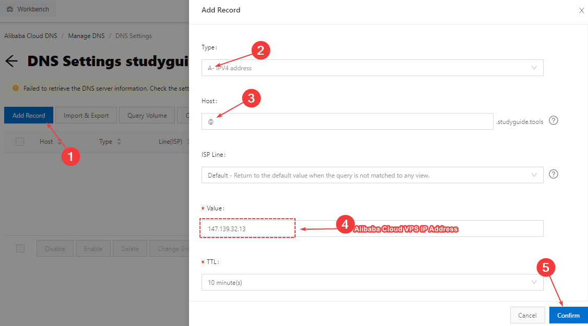The width and height of the screenshot is (588, 326).
Task: Tick the select-all checkbox in table header
Action: [20, 142]
